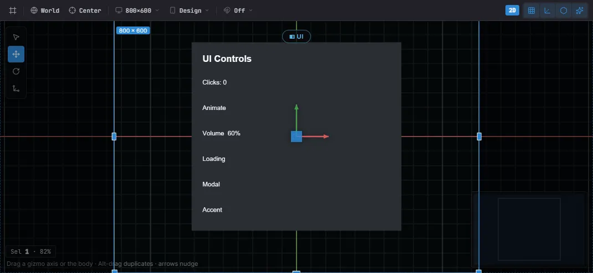
Task: Click the Clicks: 0 label
Action: 214,82
